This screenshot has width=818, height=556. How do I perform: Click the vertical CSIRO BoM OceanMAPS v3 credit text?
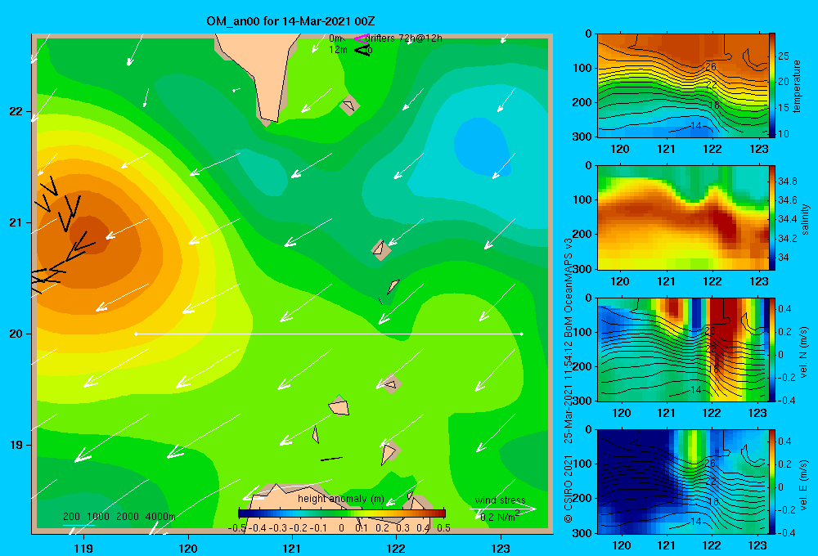pyautogui.click(x=569, y=381)
